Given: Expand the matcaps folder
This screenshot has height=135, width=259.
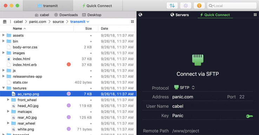Looking at the screenshot, I should coord(8,112).
